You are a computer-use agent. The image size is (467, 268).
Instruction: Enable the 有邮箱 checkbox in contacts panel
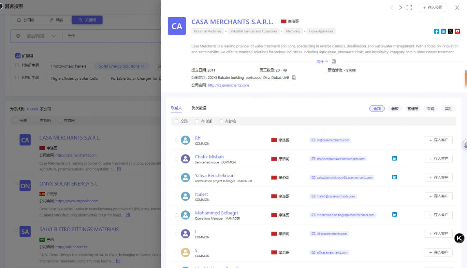point(221,121)
